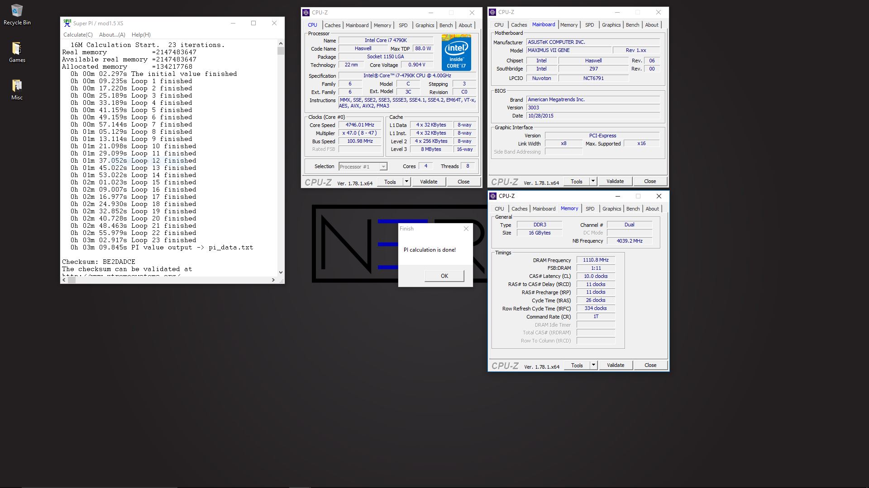Go to About tab in Memory window
Screen dimensions: 869x488
point(652,209)
